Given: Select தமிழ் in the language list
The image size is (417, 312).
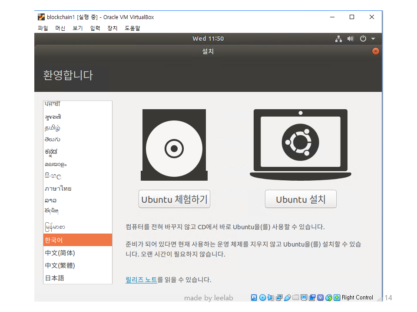Looking at the screenshot, I should tap(78, 128).
